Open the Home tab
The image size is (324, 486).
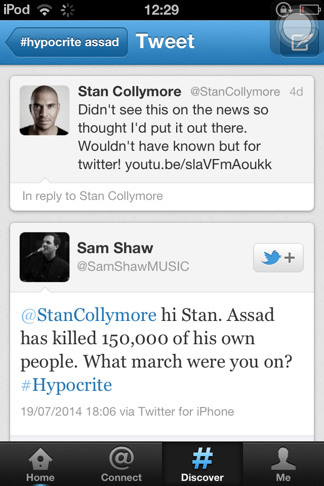40,464
